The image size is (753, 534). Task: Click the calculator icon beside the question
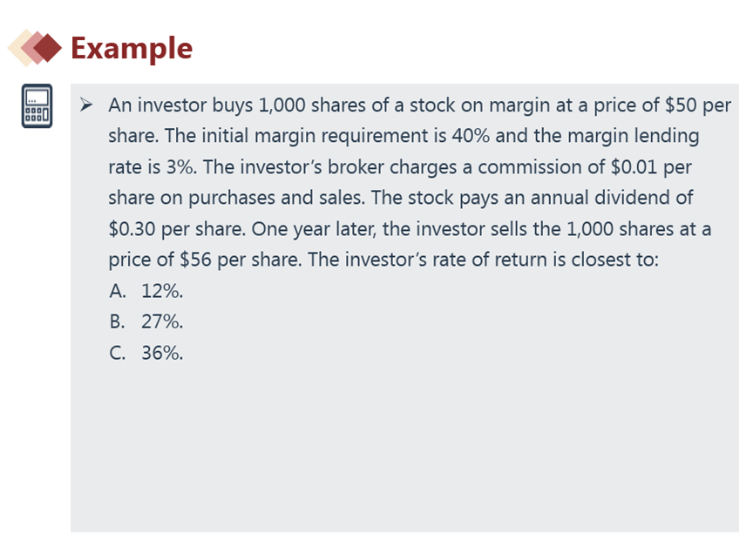pos(37,106)
